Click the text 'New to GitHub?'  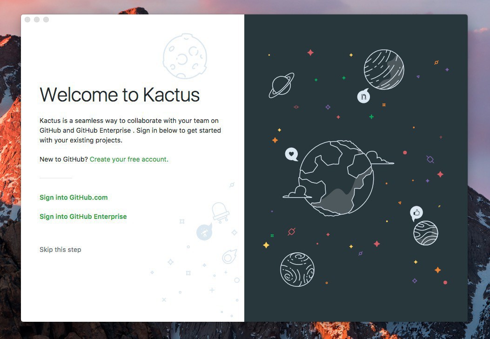point(64,159)
